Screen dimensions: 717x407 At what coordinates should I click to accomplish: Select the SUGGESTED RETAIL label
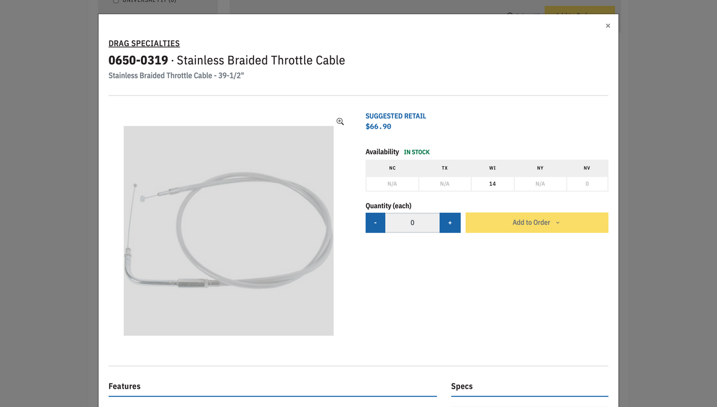396,116
